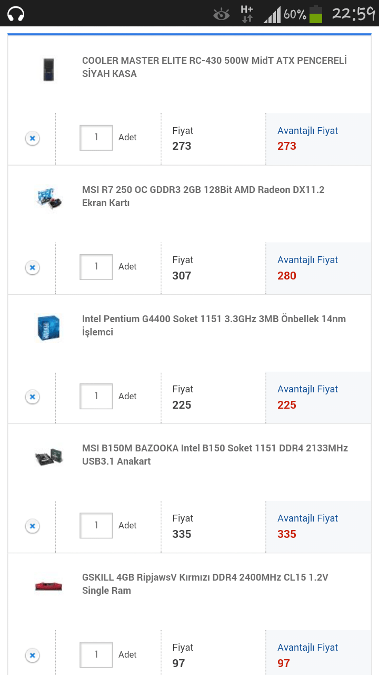
Task: Tap the eye icon in status bar
Action: tap(221, 13)
